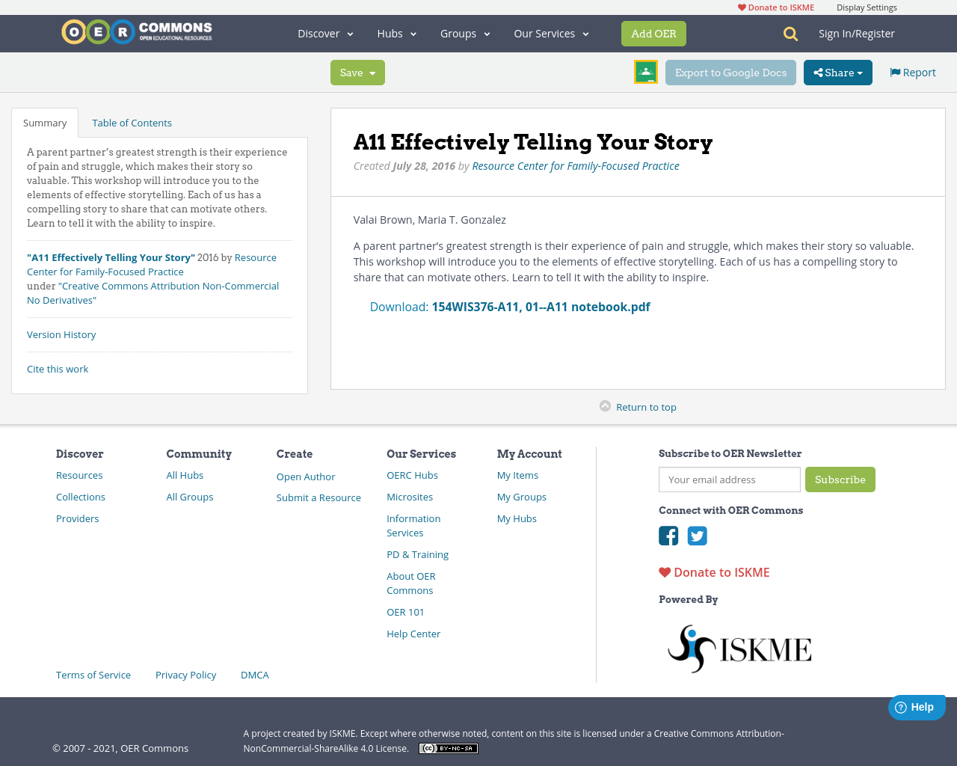Open OER Commons Twitter page

click(x=697, y=536)
